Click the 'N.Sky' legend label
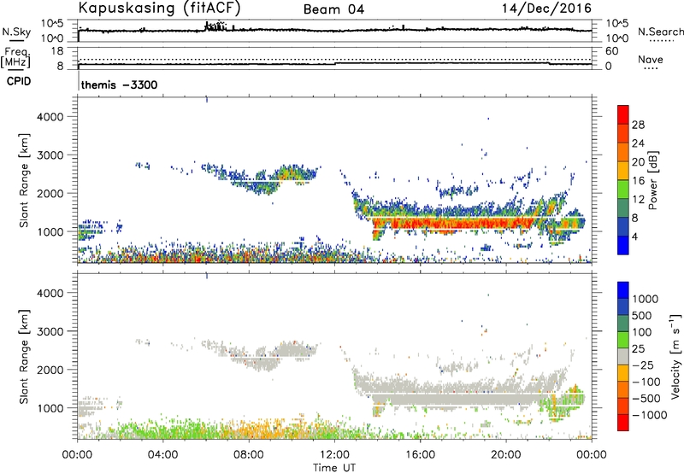 (x=16, y=32)
